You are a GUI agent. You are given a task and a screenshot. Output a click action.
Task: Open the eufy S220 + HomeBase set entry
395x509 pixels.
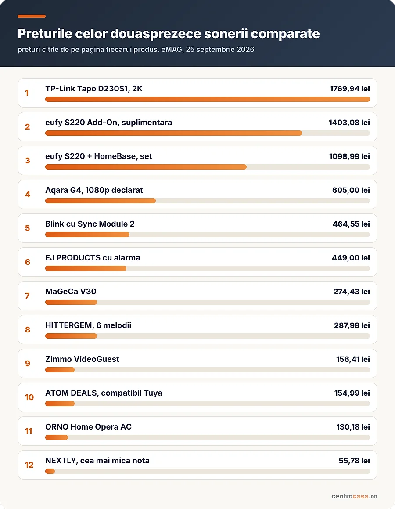coord(197,160)
